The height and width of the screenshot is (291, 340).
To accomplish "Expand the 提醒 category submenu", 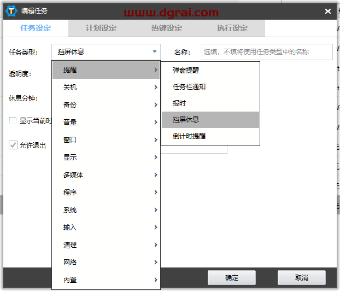I will pos(106,70).
